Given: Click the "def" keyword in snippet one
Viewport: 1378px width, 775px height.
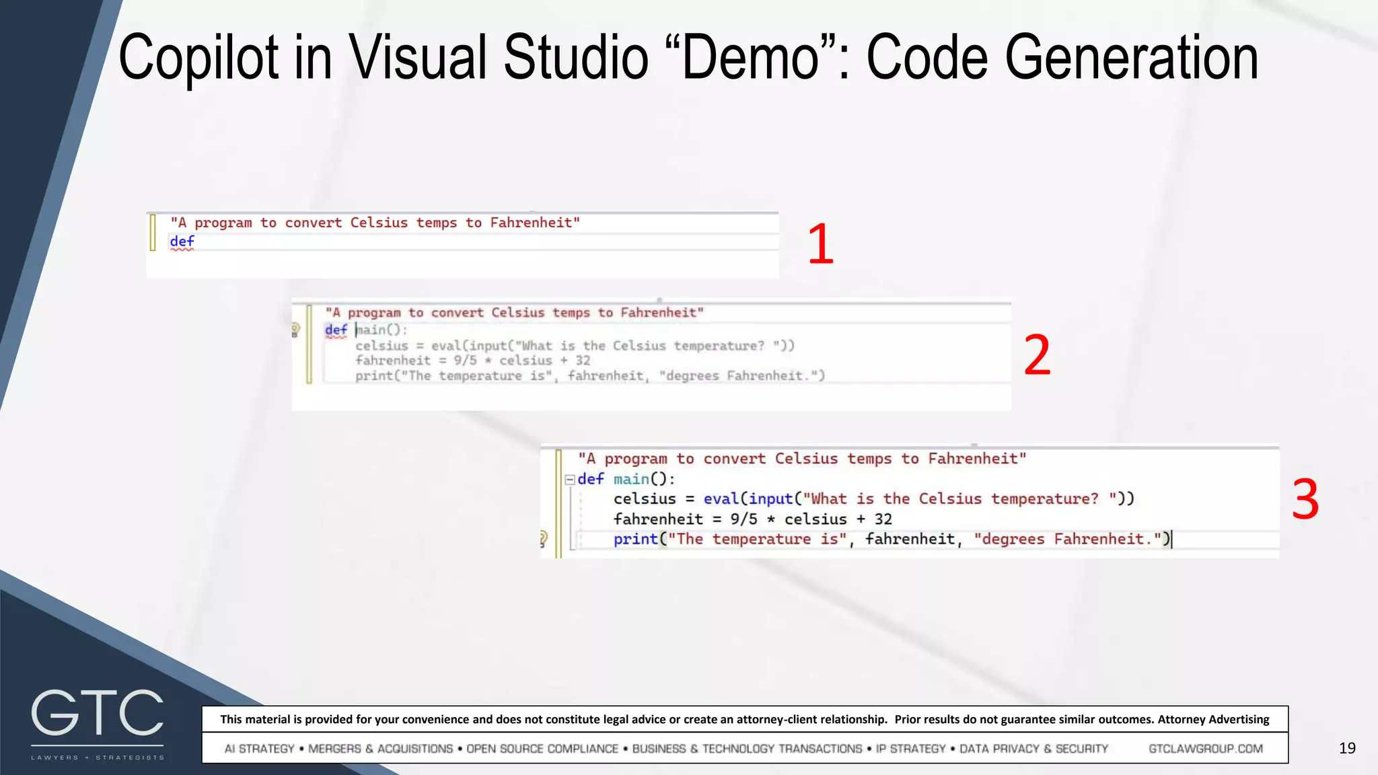Looking at the screenshot, I should coord(182,242).
